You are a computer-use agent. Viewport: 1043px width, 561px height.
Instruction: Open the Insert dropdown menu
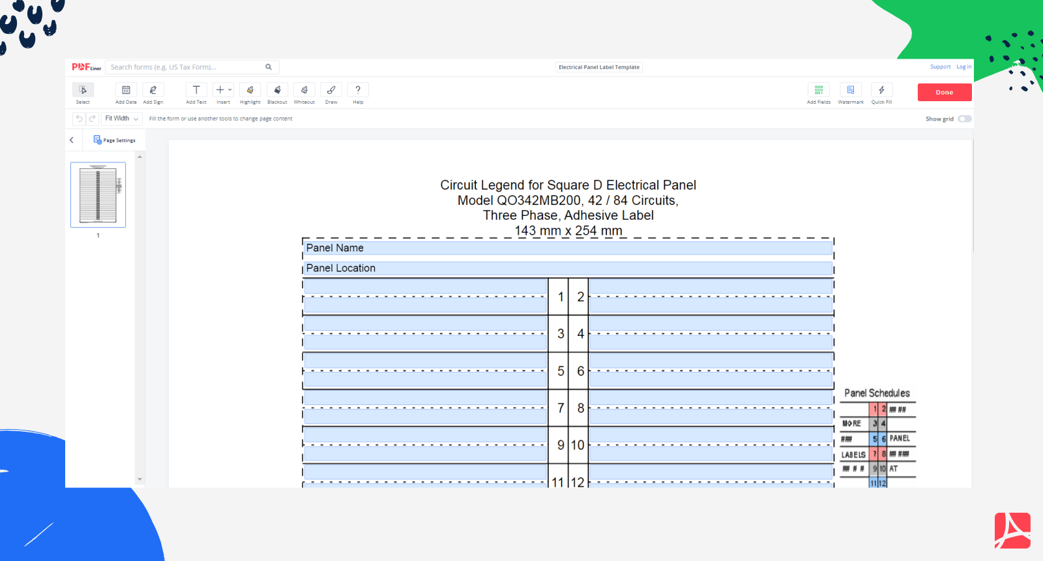pyautogui.click(x=224, y=91)
